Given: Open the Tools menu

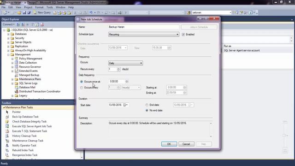Looking at the screenshot, I should tap(49, 7).
